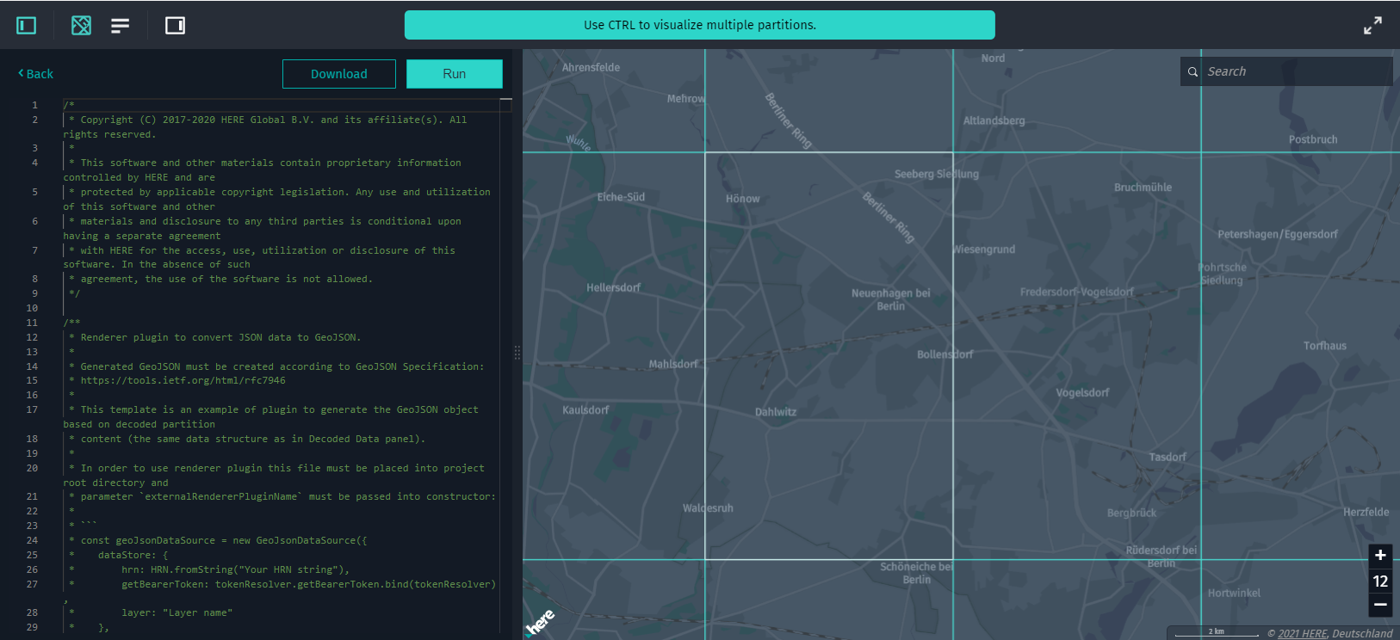The width and height of the screenshot is (1400, 640).
Task: Click the Hönow map label
Action: (743, 199)
